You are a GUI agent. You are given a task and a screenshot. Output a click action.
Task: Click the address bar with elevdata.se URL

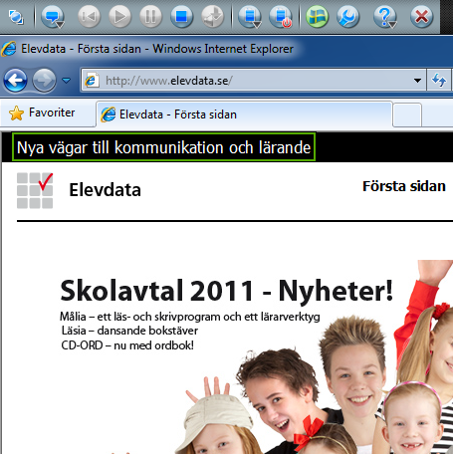tap(254, 81)
